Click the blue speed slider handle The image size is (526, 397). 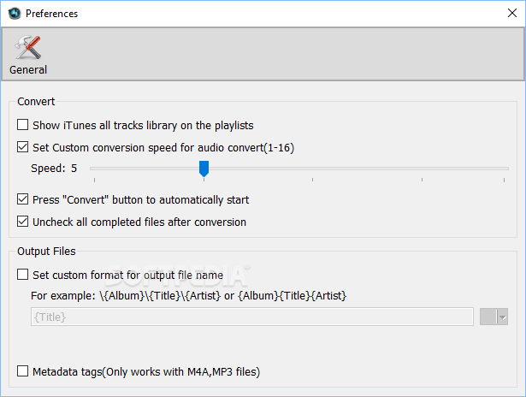point(204,169)
